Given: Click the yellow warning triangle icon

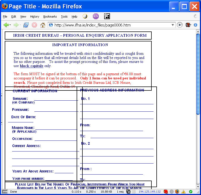Looking at the screenshot, I should pyautogui.click(x=183, y=192).
